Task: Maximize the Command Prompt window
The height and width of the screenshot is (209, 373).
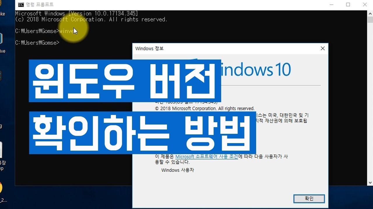Action: (x=348, y=5)
